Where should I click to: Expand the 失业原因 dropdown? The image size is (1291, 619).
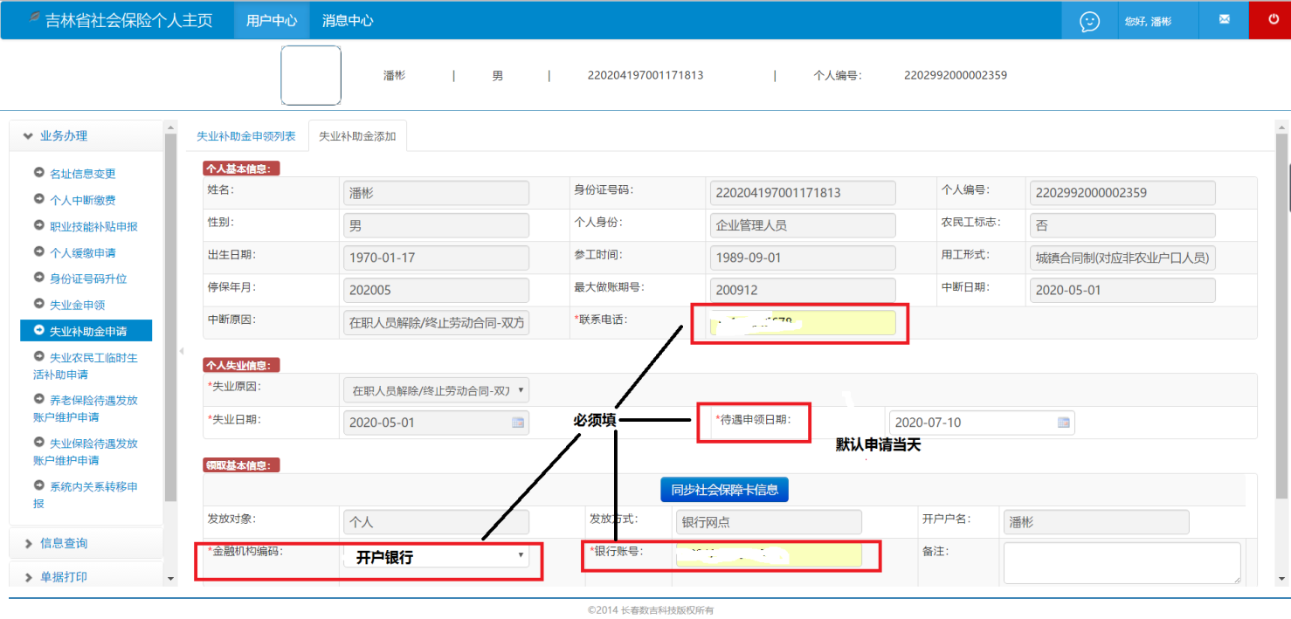pos(521,390)
